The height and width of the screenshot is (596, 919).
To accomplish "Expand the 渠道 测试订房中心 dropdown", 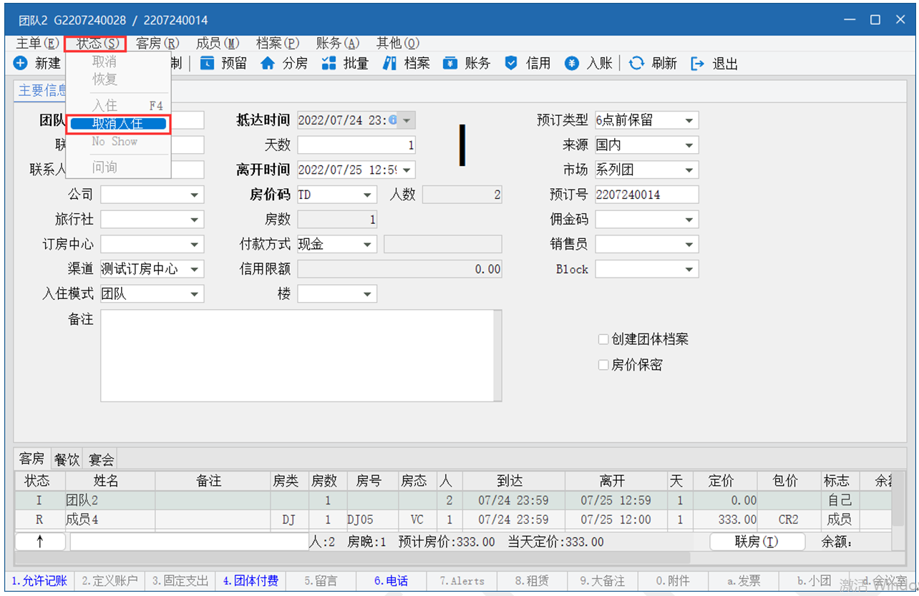I will click(x=195, y=269).
